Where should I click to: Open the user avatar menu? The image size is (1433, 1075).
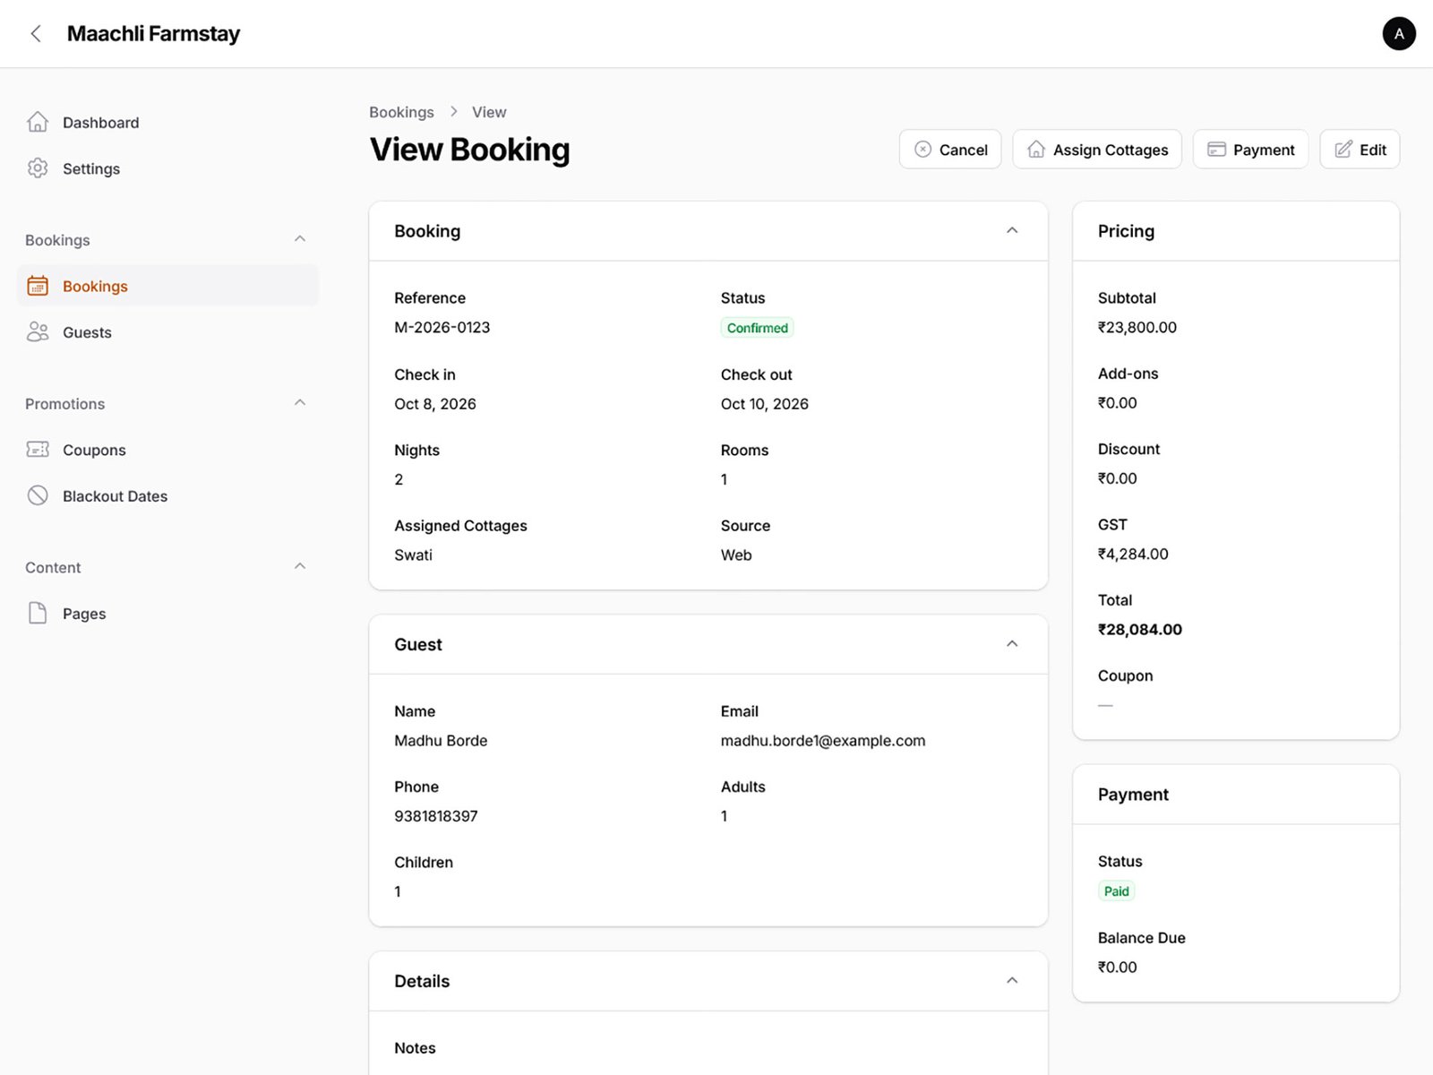pos(1399,34)
